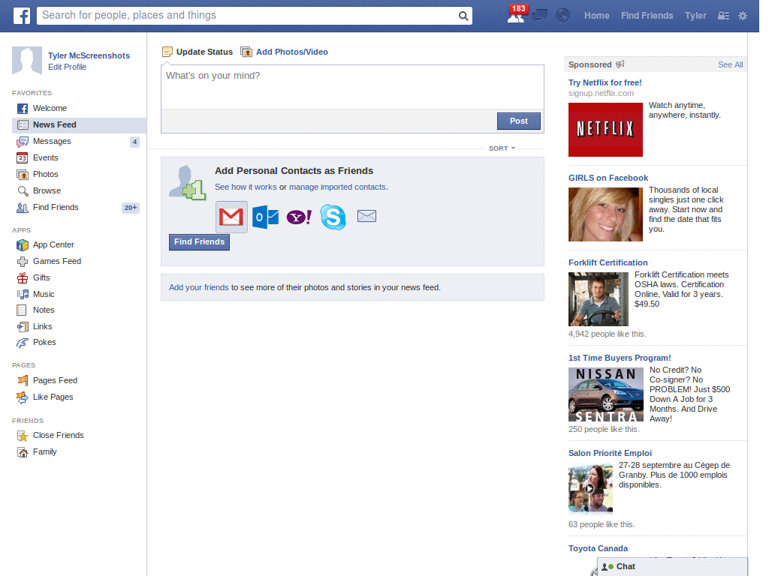This screenshot has height=576, width=769.
Task: Click the blue Find Friends button
Action: [x=199, y=242]
